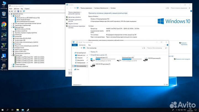Click the File Explorer taskbar icon
This screenshot has width=199, height=112.
point(18,110)
